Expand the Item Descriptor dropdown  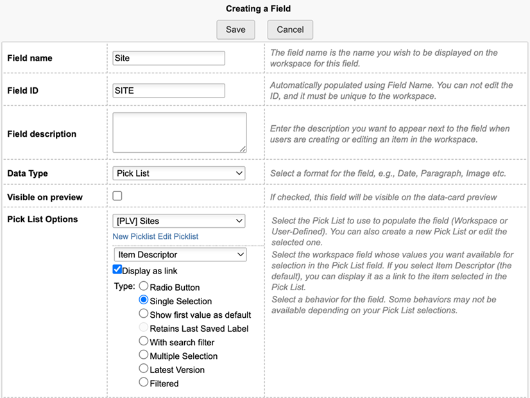click(x=179, y=255)
